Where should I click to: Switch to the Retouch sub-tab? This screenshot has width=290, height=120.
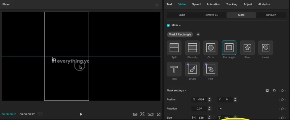pos(271,15)
